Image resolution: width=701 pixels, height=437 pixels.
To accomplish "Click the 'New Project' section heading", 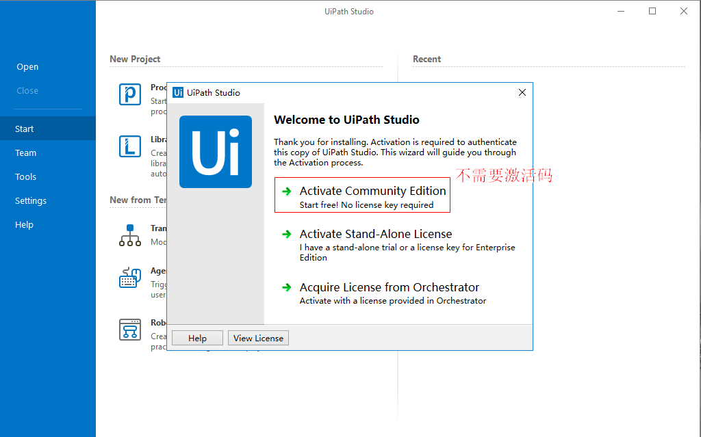I will 135,59.
